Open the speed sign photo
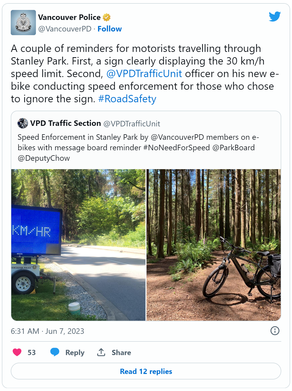292x391 pixels. click(x=78, y=245)
